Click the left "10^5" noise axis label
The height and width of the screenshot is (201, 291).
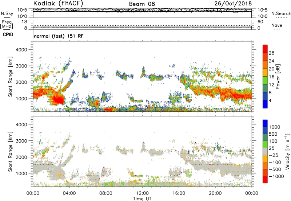coord(22,10)
